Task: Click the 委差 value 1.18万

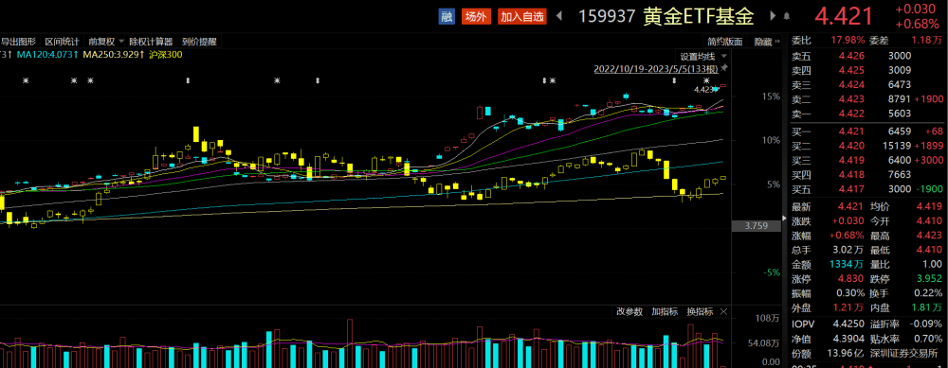Action: 927,41
